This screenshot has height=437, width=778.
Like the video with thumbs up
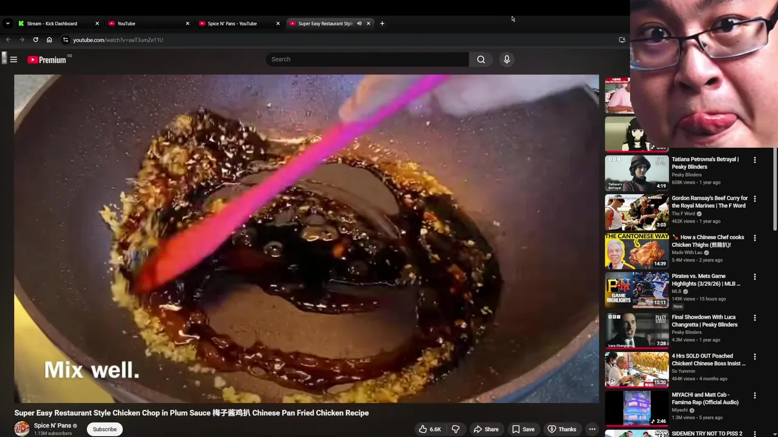(x=430, y=429)
